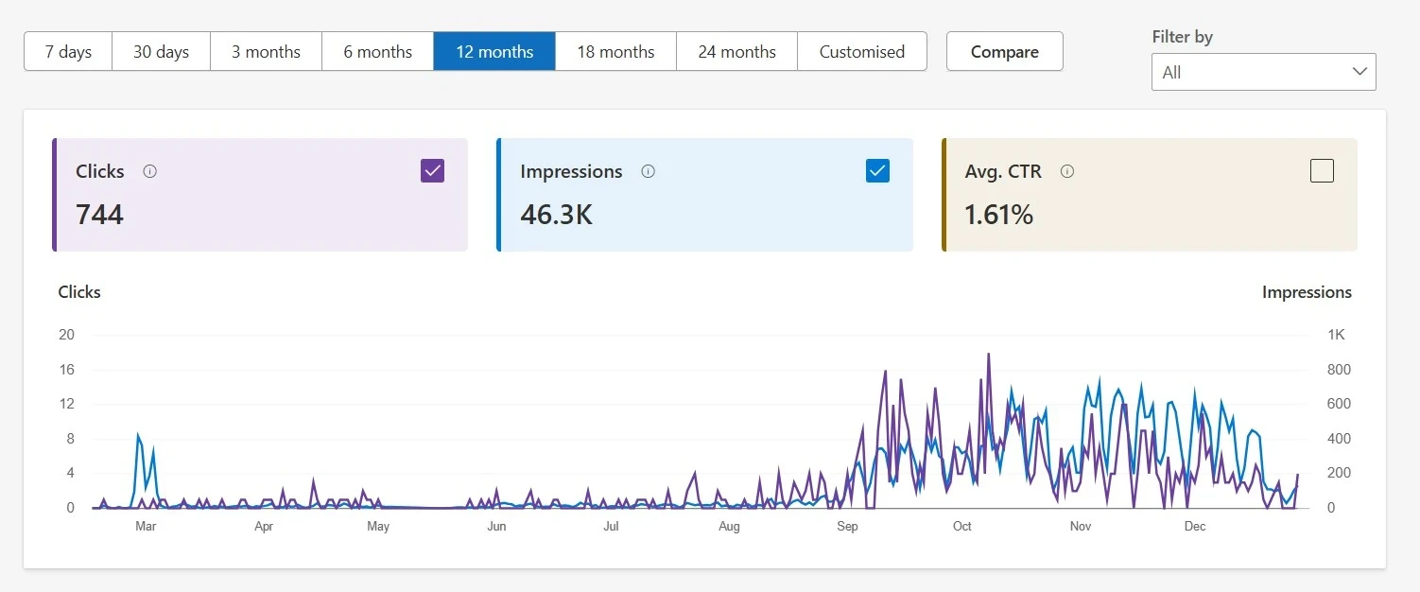
Task: Enable the Avg. CTR checkbox
Action: (x=1322, y=170)
